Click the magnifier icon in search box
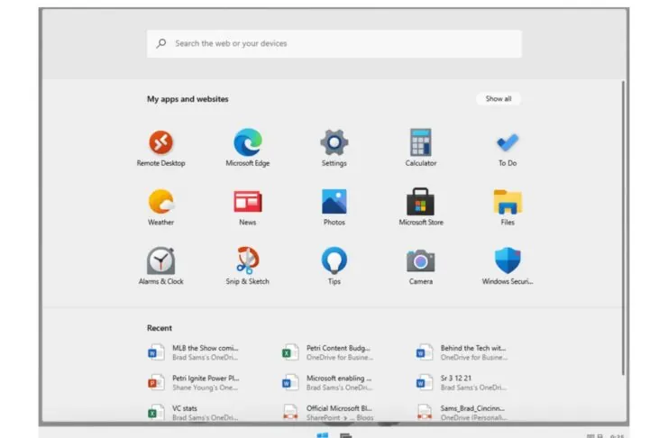The image size is (668, 438). coord(161,43)
